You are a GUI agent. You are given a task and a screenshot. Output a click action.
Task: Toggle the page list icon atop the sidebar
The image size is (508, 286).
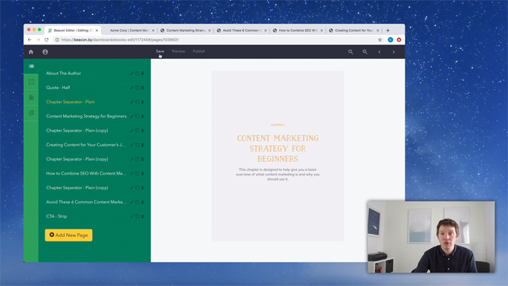(31, 66)
